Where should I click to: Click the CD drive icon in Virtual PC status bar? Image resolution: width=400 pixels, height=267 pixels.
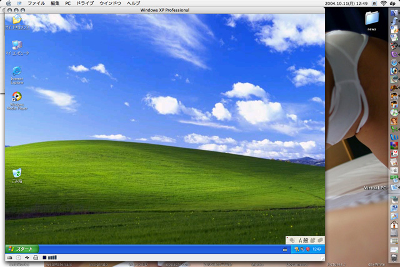17,258
